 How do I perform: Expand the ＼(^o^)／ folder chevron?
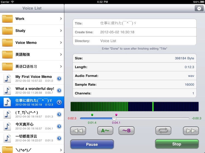tap(61, 150)
